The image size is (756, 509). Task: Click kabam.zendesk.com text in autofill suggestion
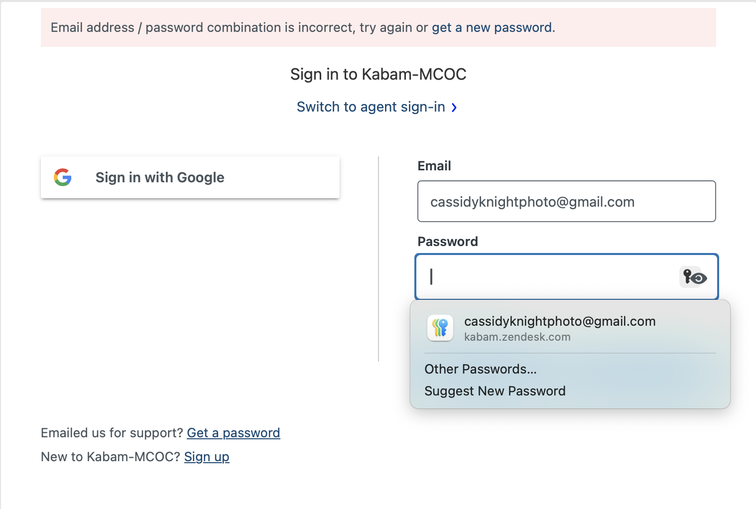coord(517,337)
